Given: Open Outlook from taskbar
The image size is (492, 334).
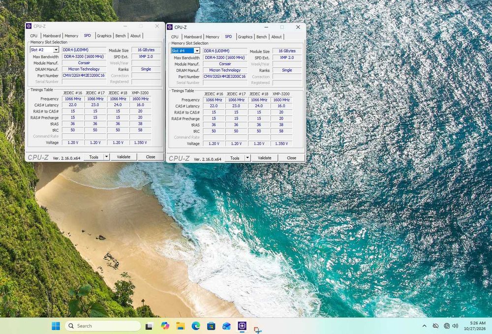Looking at the screenshot, I should [226, 326].
